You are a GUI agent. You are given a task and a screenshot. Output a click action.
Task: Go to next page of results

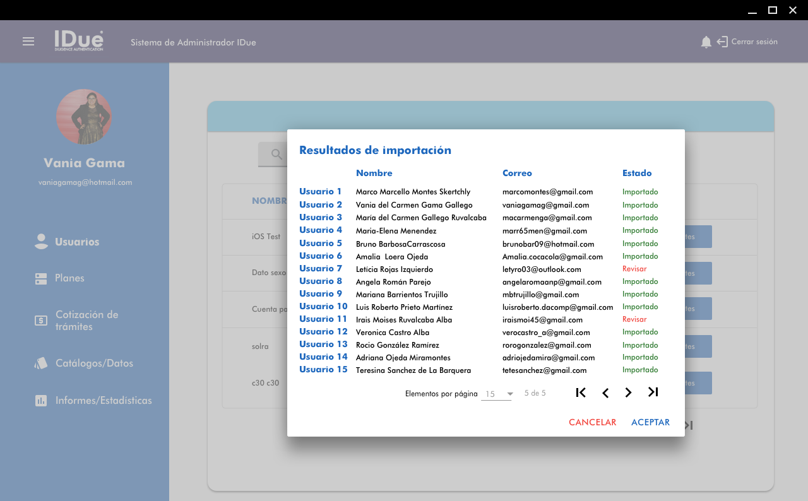pyautogui.click(x=628, y=392)
